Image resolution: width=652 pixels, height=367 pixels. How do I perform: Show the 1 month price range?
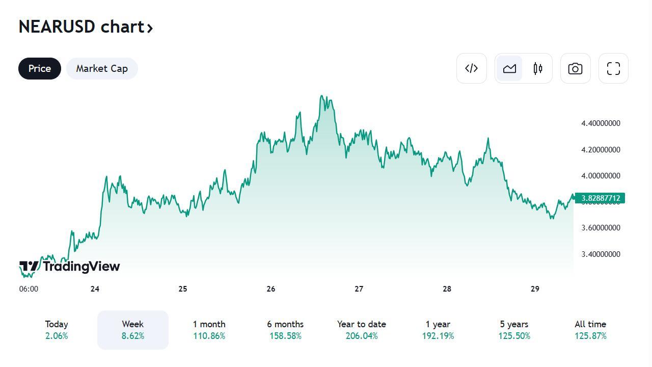[x=209, y=330]
